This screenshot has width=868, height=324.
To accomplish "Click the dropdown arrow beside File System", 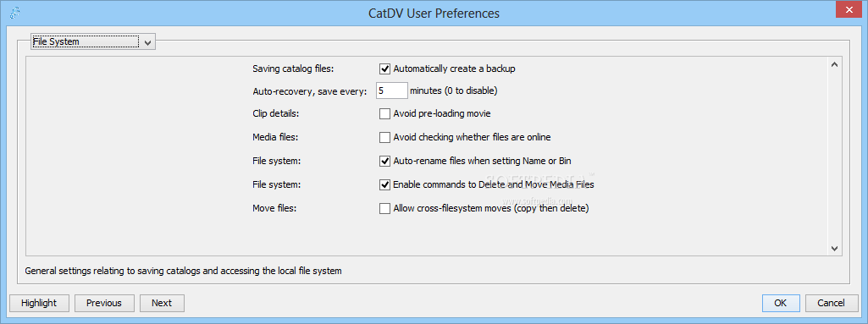I will [147, 42].
